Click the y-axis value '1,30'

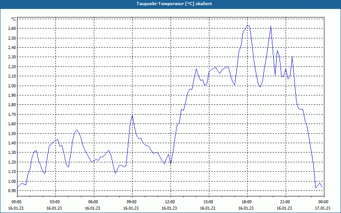click(x=12, y=153)
